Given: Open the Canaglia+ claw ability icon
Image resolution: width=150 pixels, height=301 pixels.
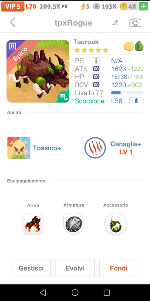Looking at the screenshot, I should [95, 147].
